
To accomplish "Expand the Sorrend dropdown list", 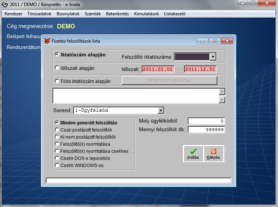I will [161, 110].
